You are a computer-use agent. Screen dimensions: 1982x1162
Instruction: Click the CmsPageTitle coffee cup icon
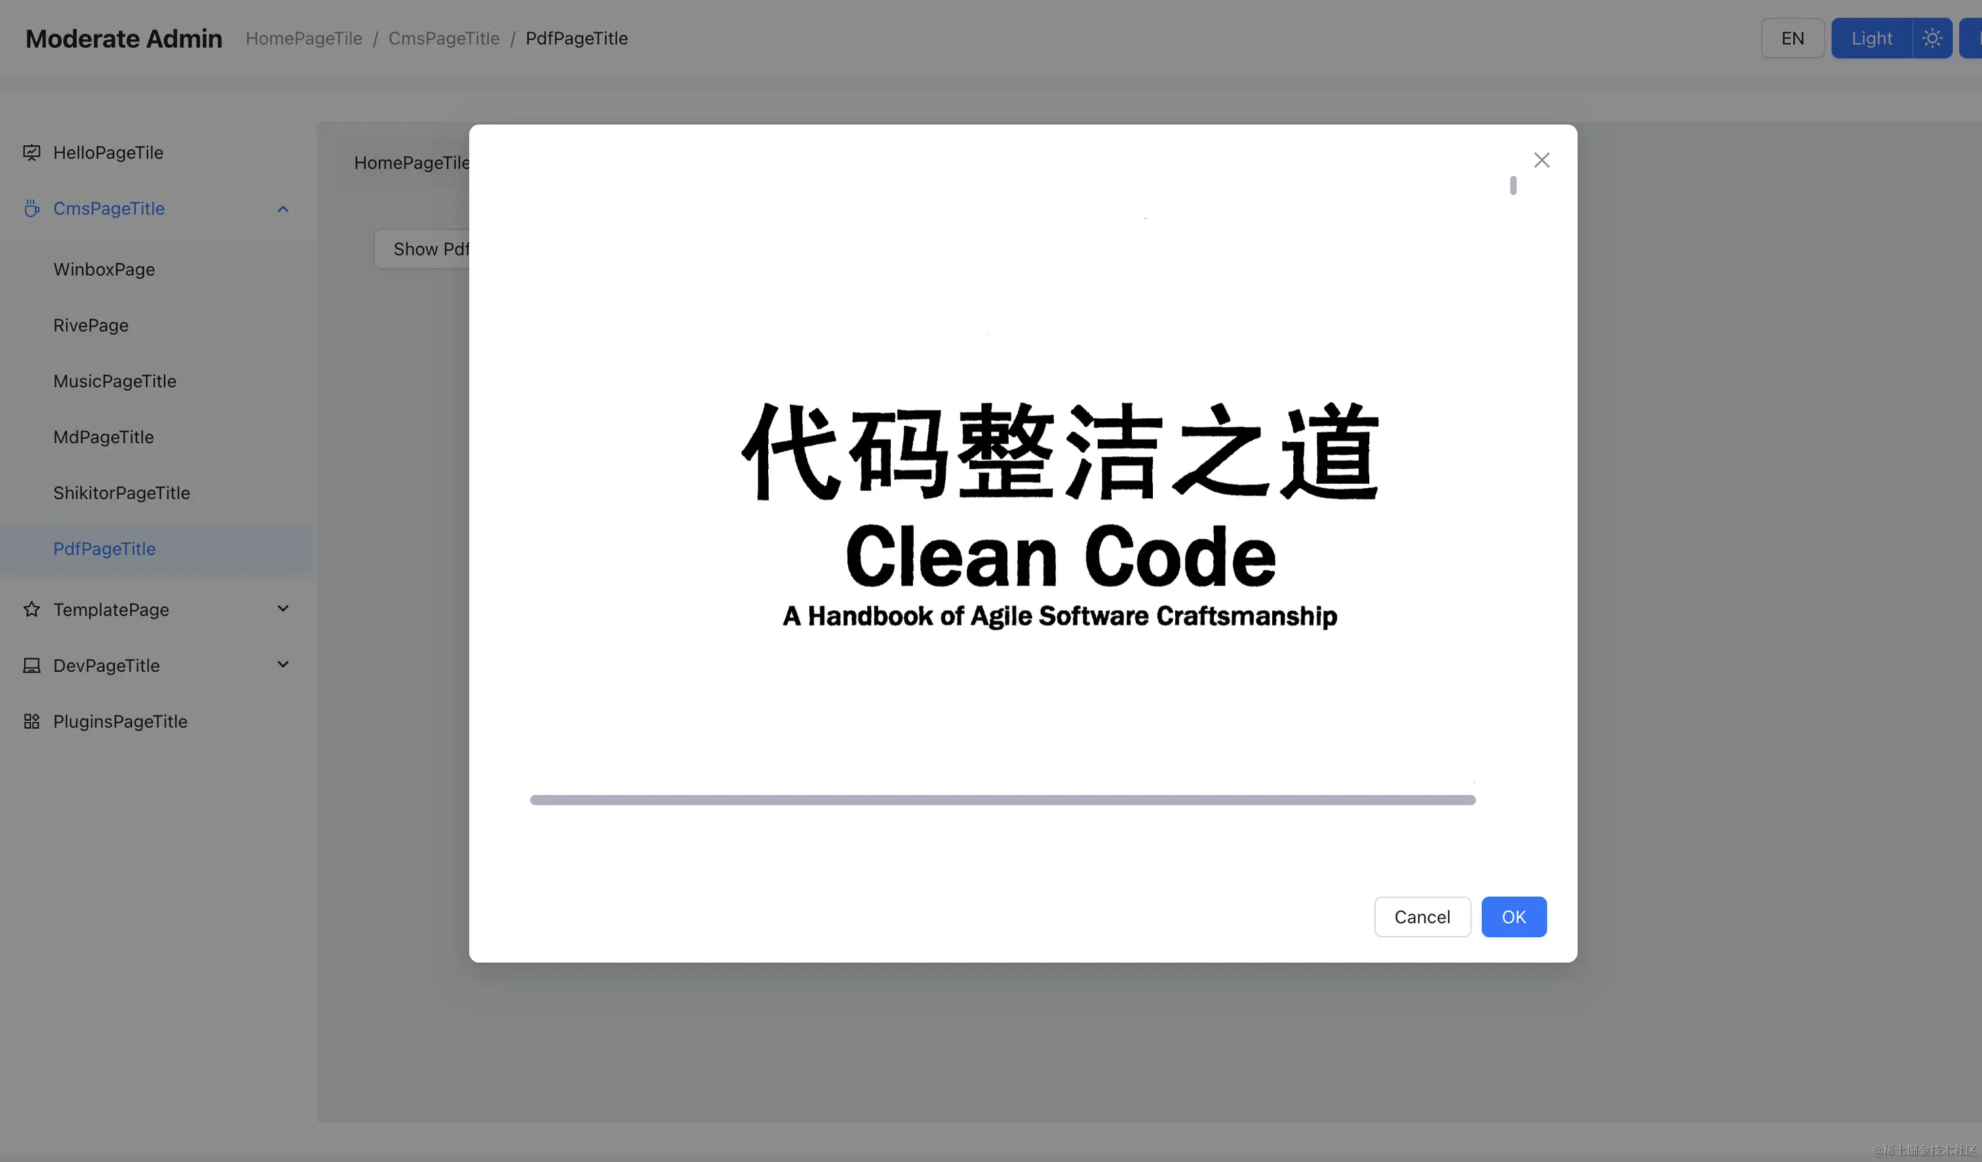pyautogui.click(x=31, y=208)
